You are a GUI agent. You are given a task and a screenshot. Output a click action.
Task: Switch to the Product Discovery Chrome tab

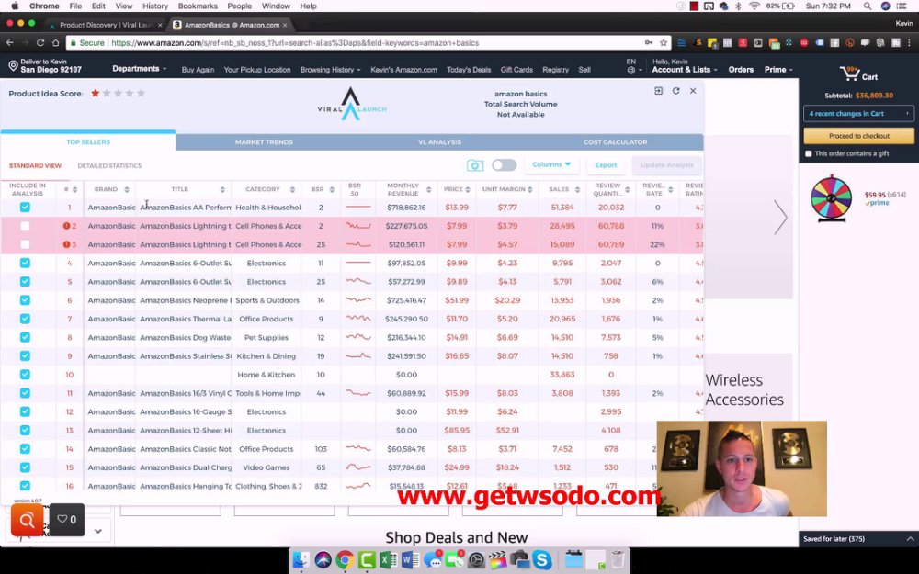tap(106, 25)
